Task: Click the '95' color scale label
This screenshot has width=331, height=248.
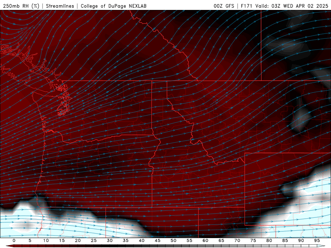Action: coord(317,241)
